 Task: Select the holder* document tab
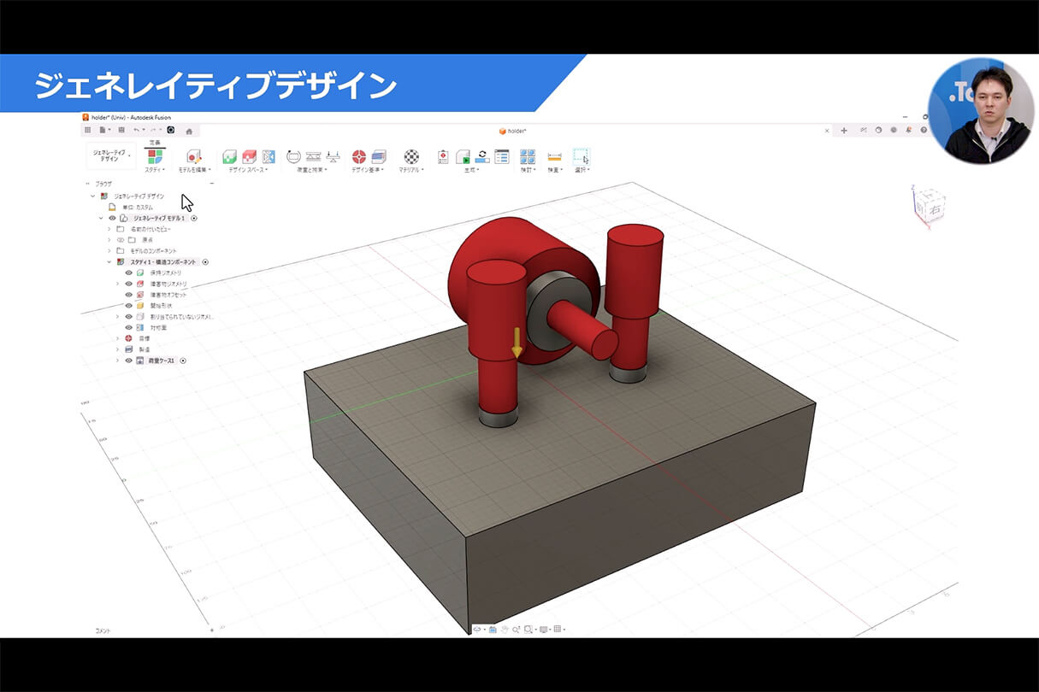point(513,131)
